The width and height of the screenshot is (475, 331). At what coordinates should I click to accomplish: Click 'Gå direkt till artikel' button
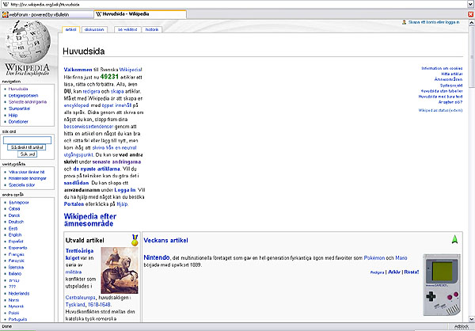[x=27, y=147]
